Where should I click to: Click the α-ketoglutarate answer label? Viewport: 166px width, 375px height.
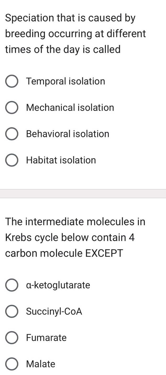[58, 285]
